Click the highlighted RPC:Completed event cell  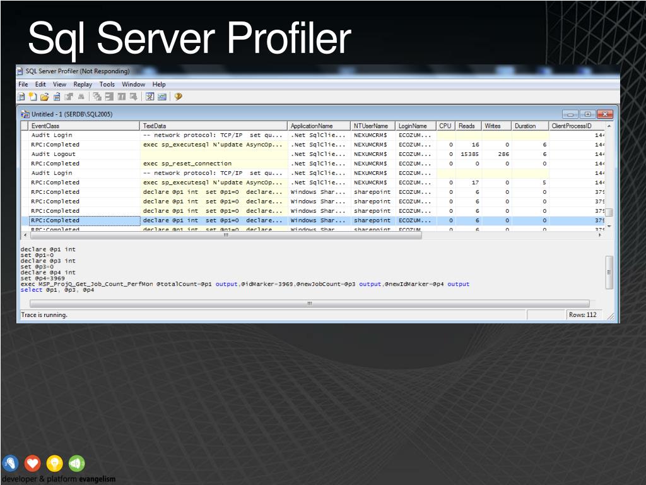click(85, 220)
